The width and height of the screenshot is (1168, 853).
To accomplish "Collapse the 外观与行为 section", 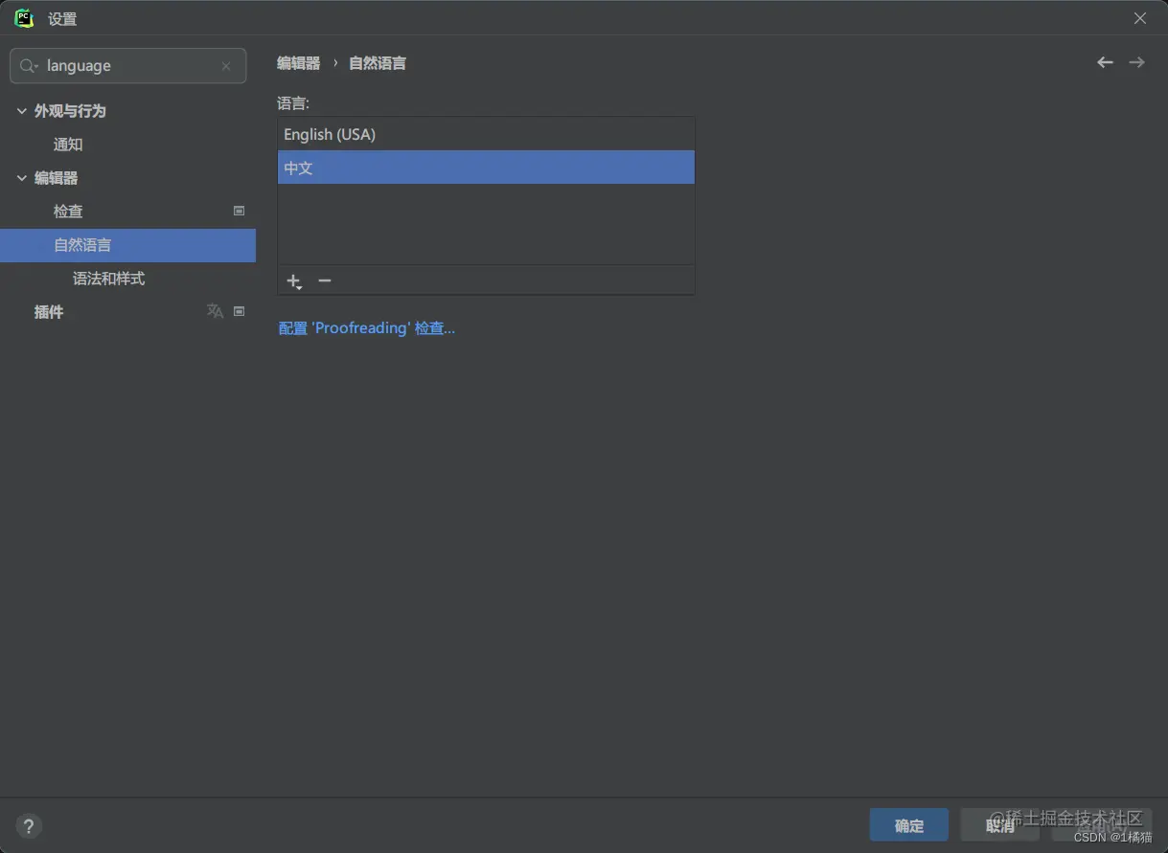I will pos(22,111).
